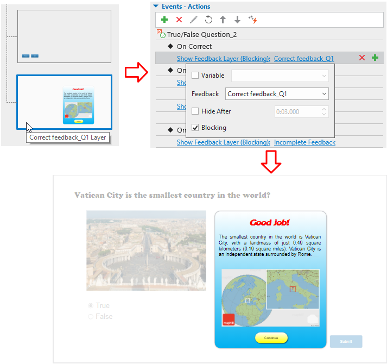The width and height of the screenshot is (387, 364).
Task: Click the advanced actions lightning icon
Action: [252, 20]
